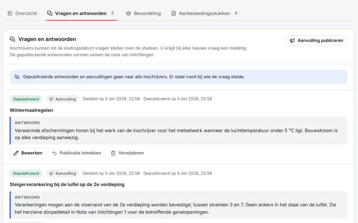
Task: Click the chat icon beside the Vragen en antwoorden heading
Action: pyautogui.click(x=12, y=39)
